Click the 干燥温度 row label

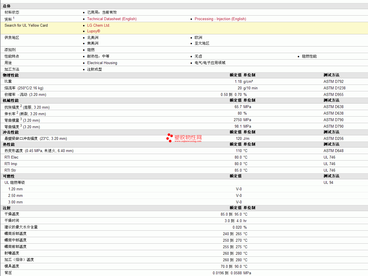12,214
